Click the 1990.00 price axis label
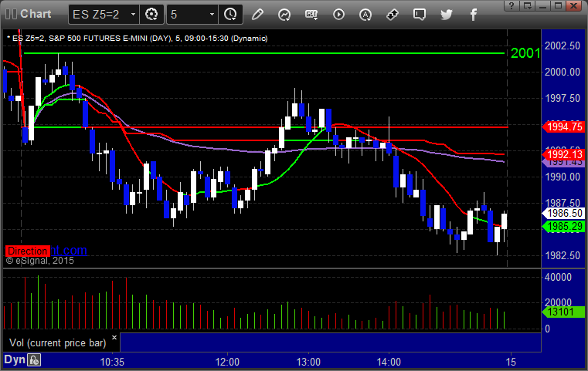This screenshot has height=371, width=588. 563,177
